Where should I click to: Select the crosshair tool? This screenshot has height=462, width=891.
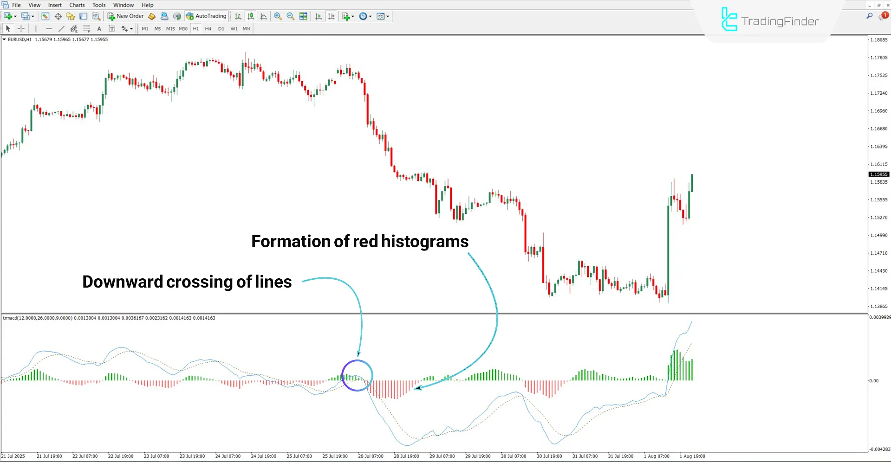click(x=21, y=28)
